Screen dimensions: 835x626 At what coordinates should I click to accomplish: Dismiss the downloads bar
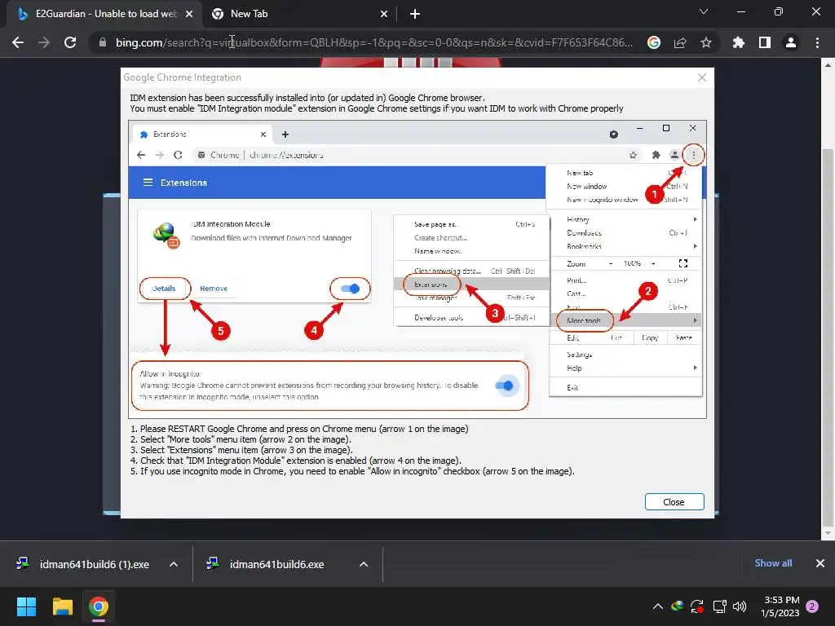click(820, 563)
